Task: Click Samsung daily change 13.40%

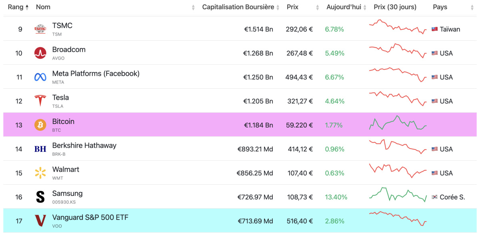Action: tap(336, 197)
